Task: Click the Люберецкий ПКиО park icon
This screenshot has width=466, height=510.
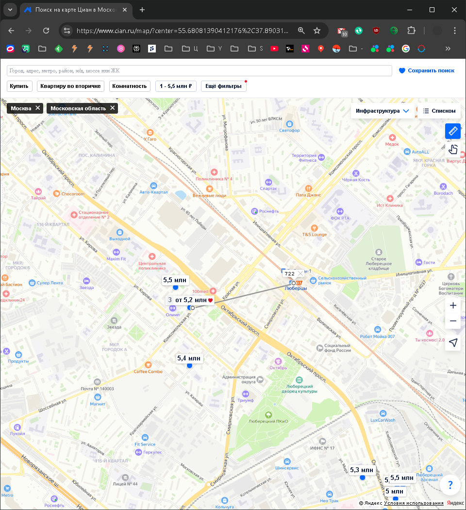Action: coord(268,415)
